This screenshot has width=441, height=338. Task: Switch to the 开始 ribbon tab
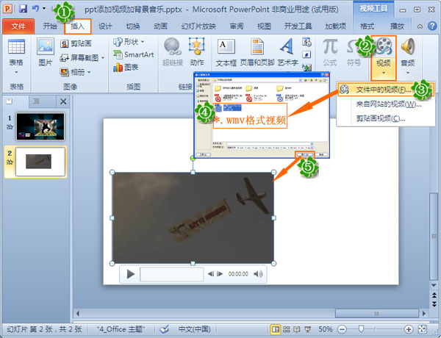50,26
